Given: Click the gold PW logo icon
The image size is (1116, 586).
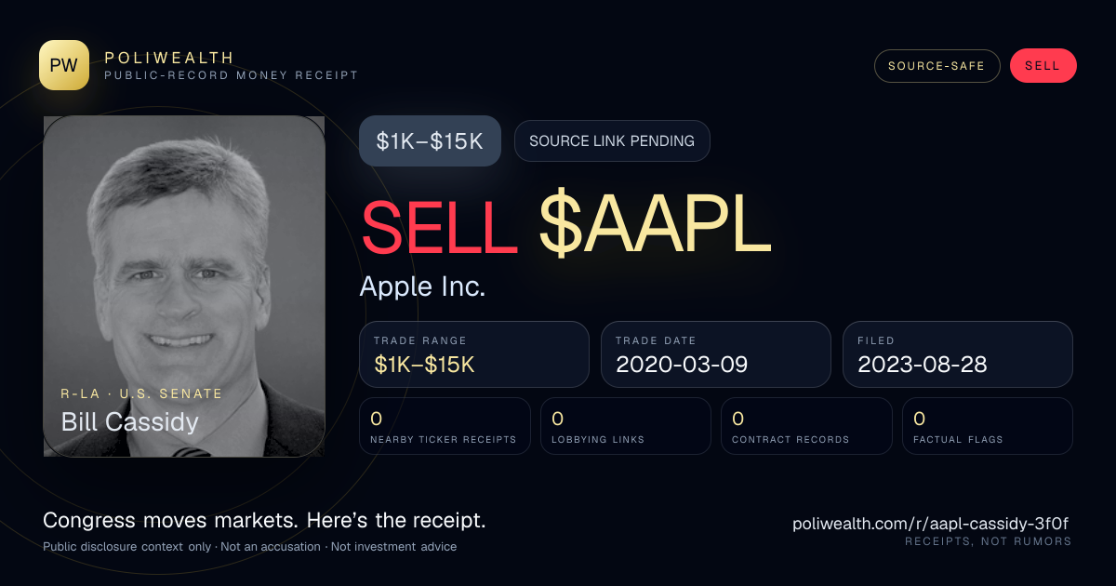Looking at the screenshot, I should click(64, 65).
